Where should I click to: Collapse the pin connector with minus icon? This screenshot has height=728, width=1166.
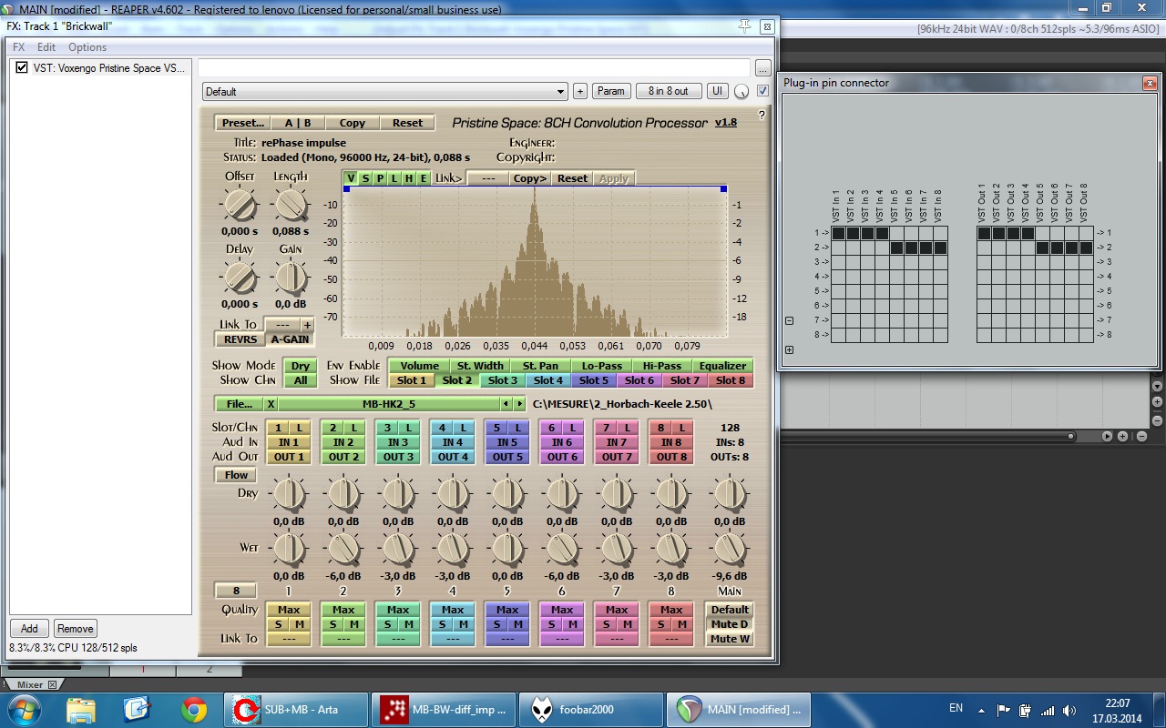tap(789, 320)
